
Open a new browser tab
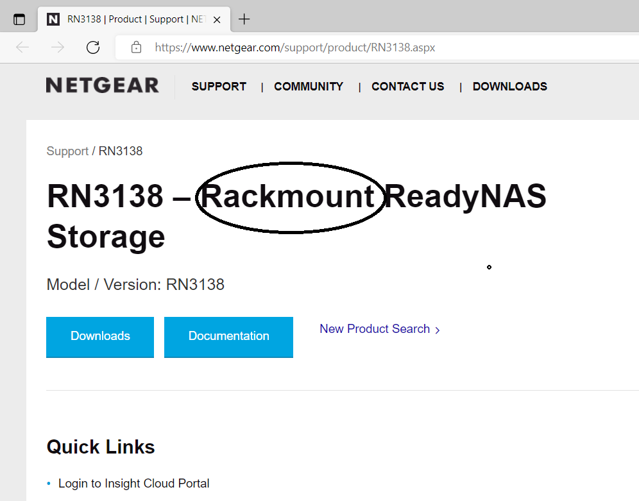244,19
